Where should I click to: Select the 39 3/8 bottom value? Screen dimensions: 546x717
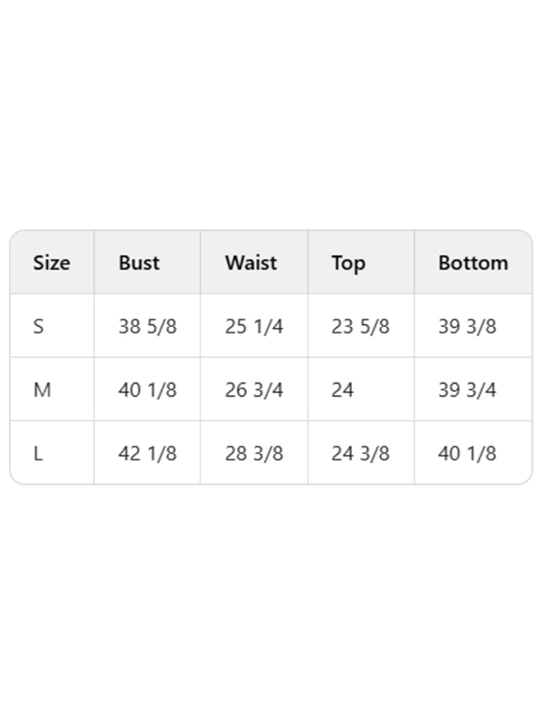467,326
